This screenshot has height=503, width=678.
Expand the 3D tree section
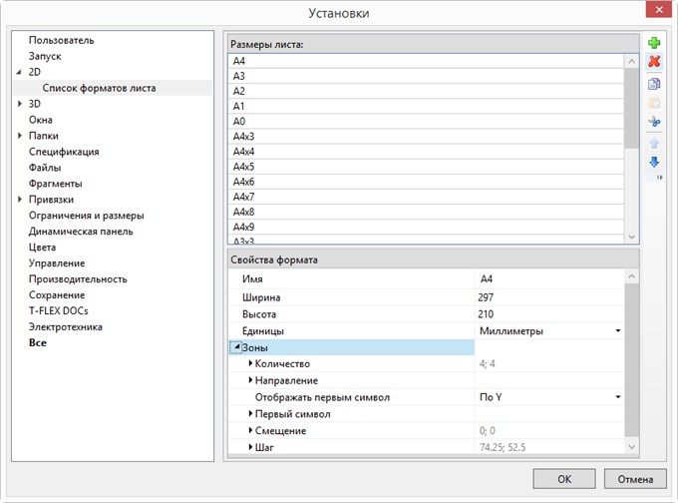[20, 104]
